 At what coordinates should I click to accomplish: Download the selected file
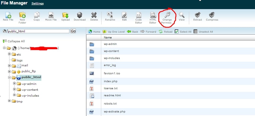pyautogui.click(x=79, y=16)
